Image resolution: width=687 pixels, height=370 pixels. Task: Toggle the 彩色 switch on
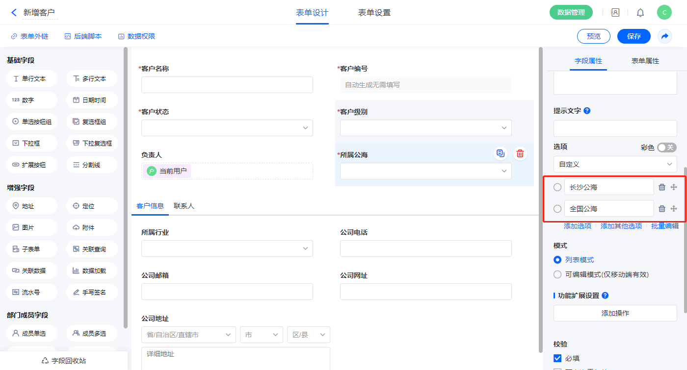(667, 148)
